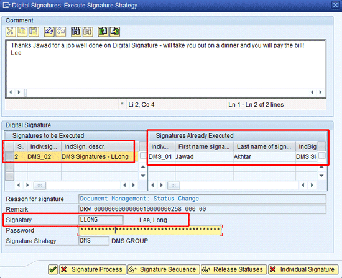The image size is (342, 278).
Task: Click the Indiv.sig... column header
Action: 44,146
